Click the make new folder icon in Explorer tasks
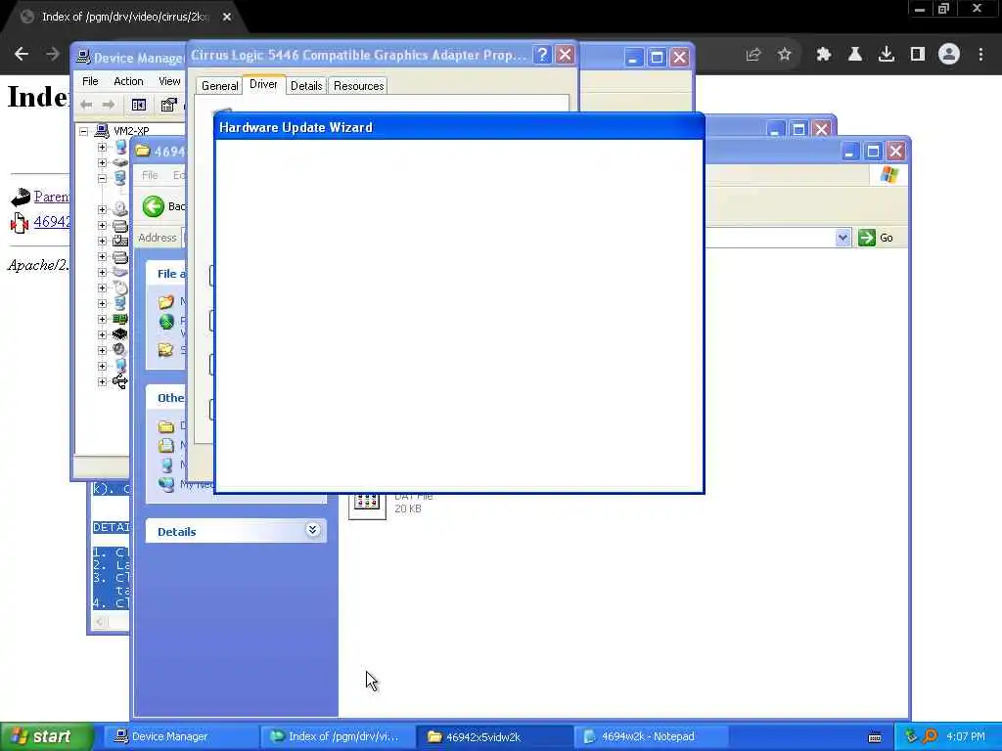The image size is (1002, 751). [166, 301]
